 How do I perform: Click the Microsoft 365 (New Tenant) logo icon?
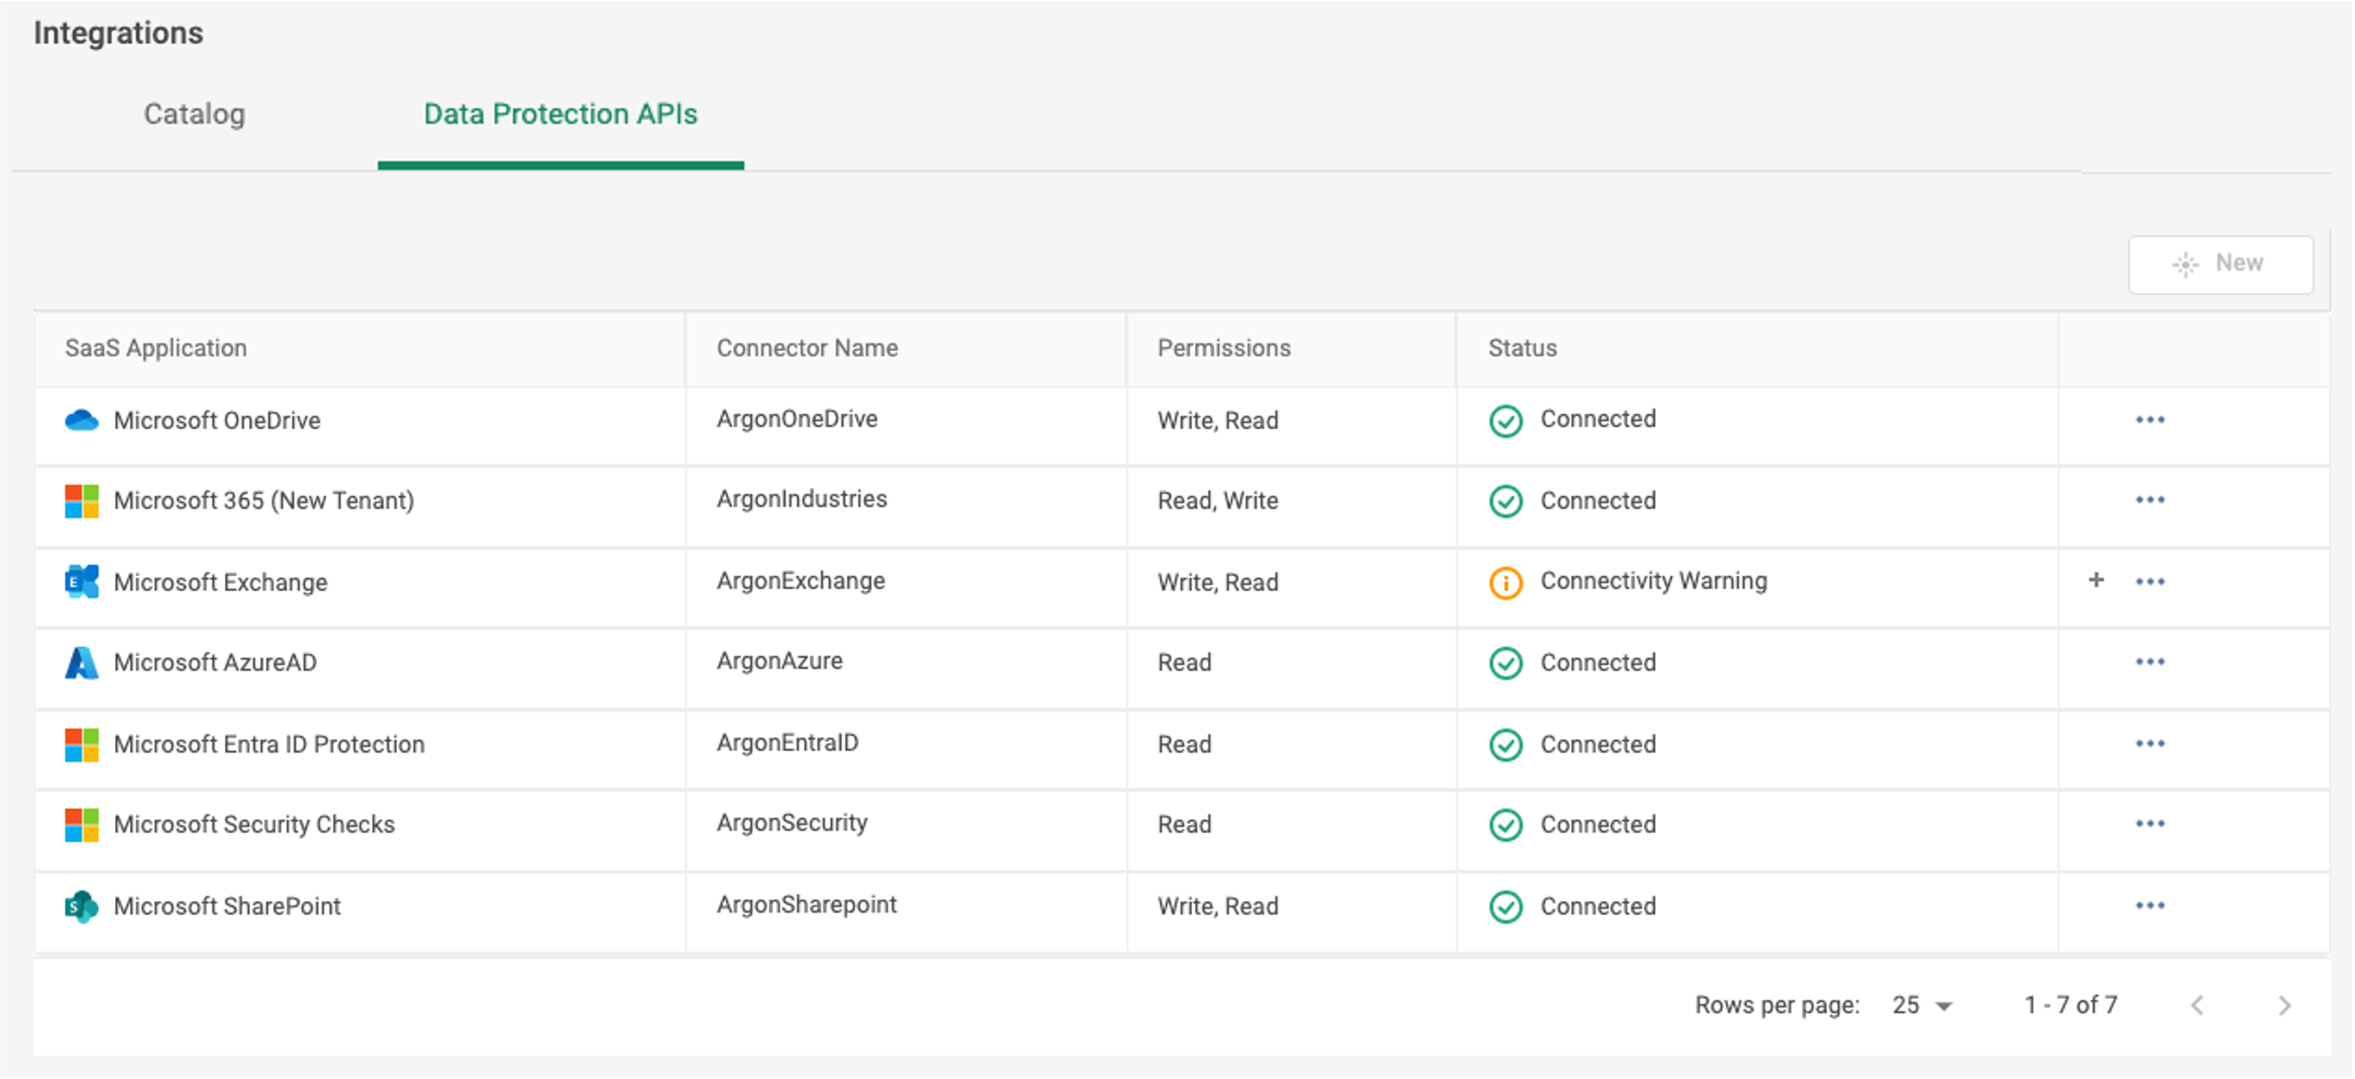point(80,501)
